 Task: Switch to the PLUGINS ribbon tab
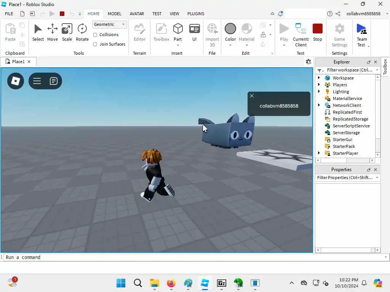(x=196, y=14)
